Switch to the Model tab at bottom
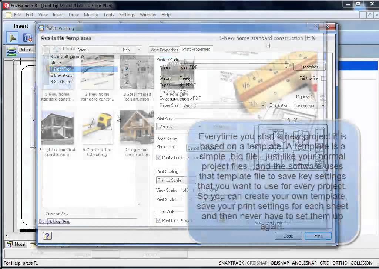Viewport: 379px width, 269px height. tap(16, 244)
